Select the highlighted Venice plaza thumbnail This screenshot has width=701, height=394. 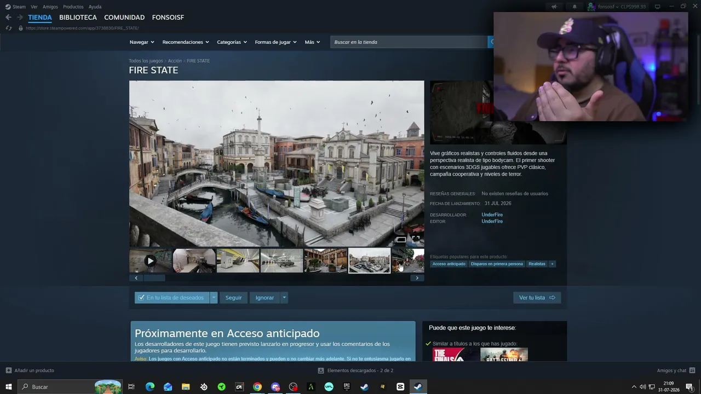pyautogui.click(x=370, y=260)
